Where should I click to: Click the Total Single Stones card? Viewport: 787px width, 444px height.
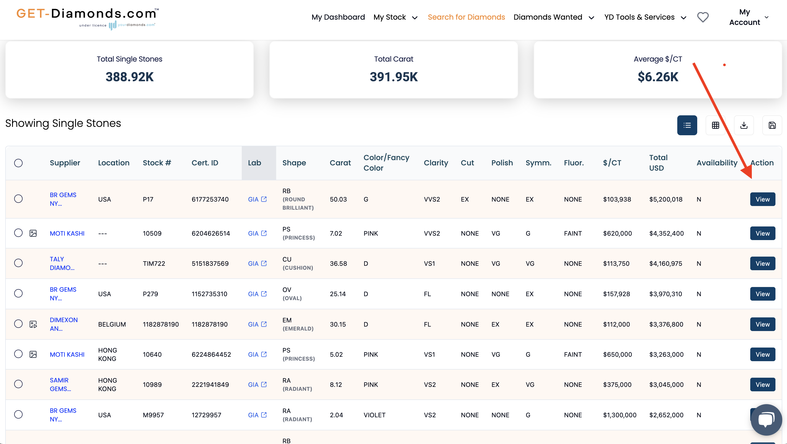129,70
